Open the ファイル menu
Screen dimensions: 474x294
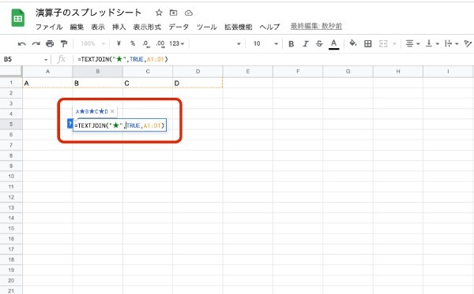pyautogui.click(x=49, y=27)
